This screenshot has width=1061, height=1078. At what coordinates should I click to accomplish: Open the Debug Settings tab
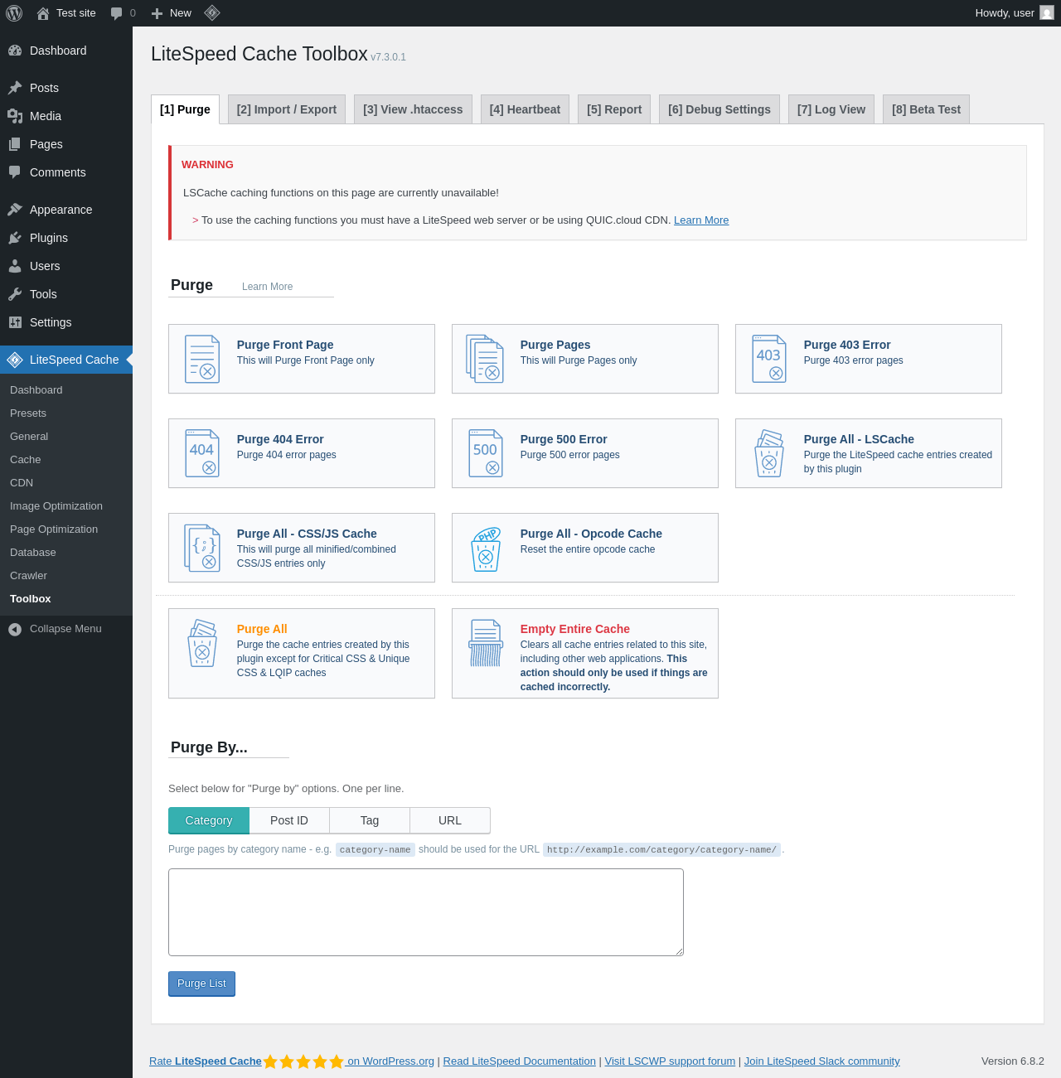pos(719,109)
